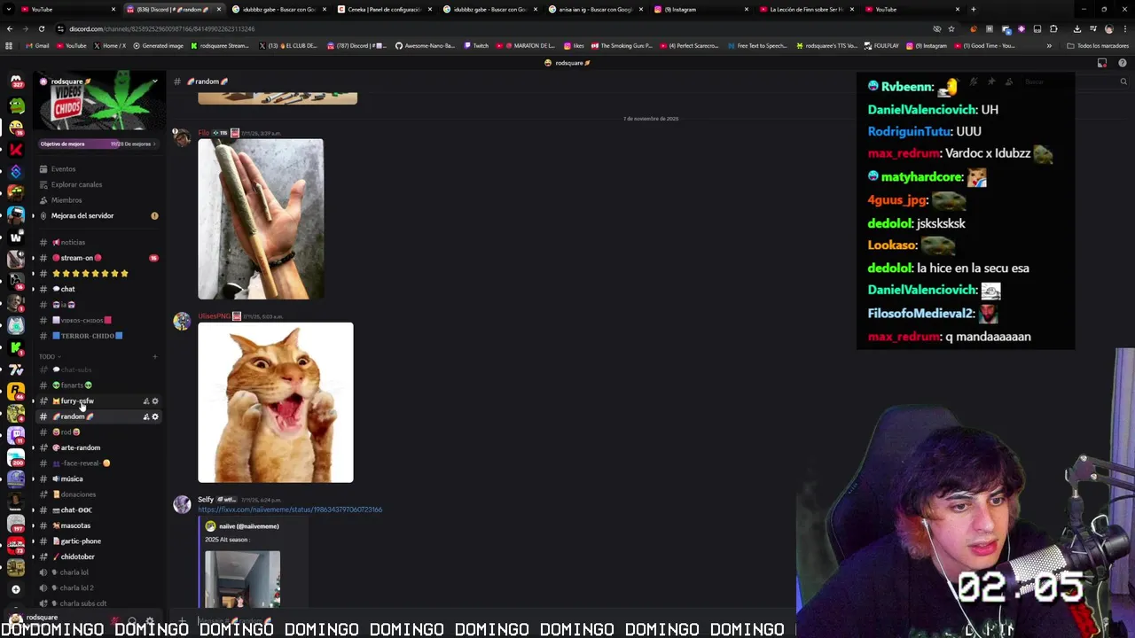Click the tab search dropdown arrow
The height and width of the screenshot is (638, 1135).
8,9
